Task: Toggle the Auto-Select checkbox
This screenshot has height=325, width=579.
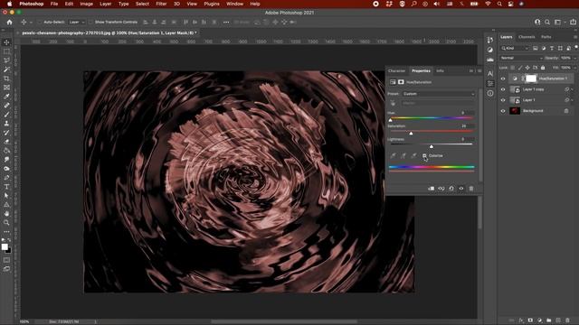Action: [x=40, y=22]
